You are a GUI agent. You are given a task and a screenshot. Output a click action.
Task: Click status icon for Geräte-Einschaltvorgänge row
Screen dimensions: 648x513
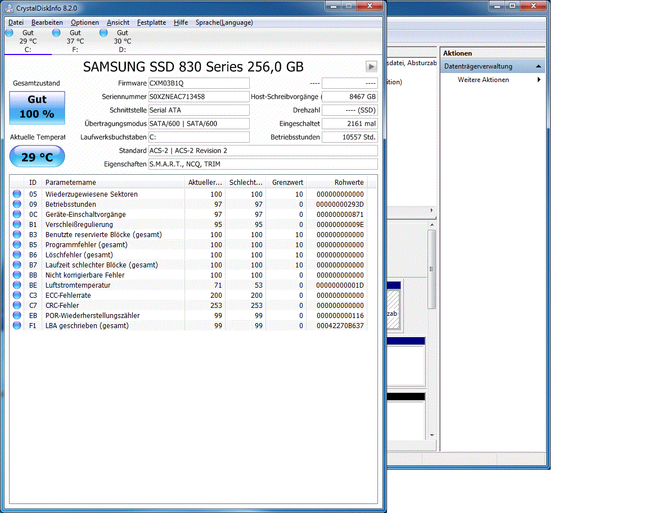point(17,214)
